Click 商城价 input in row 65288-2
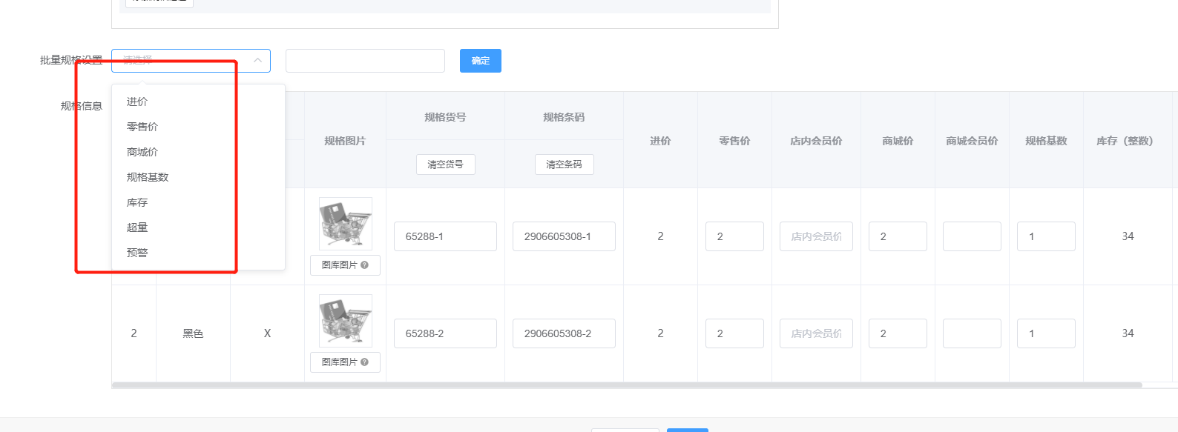Viewport: 1178px width, 432px height. click(x=898, y=333)
